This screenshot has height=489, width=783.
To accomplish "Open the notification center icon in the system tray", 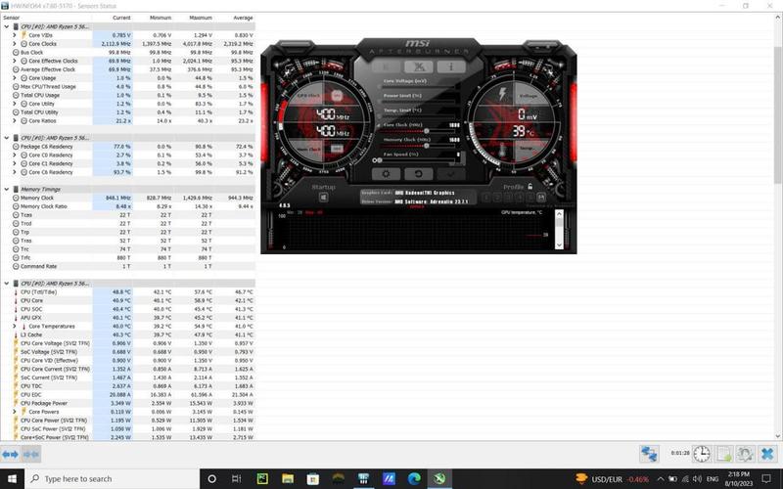I will 766,479.
